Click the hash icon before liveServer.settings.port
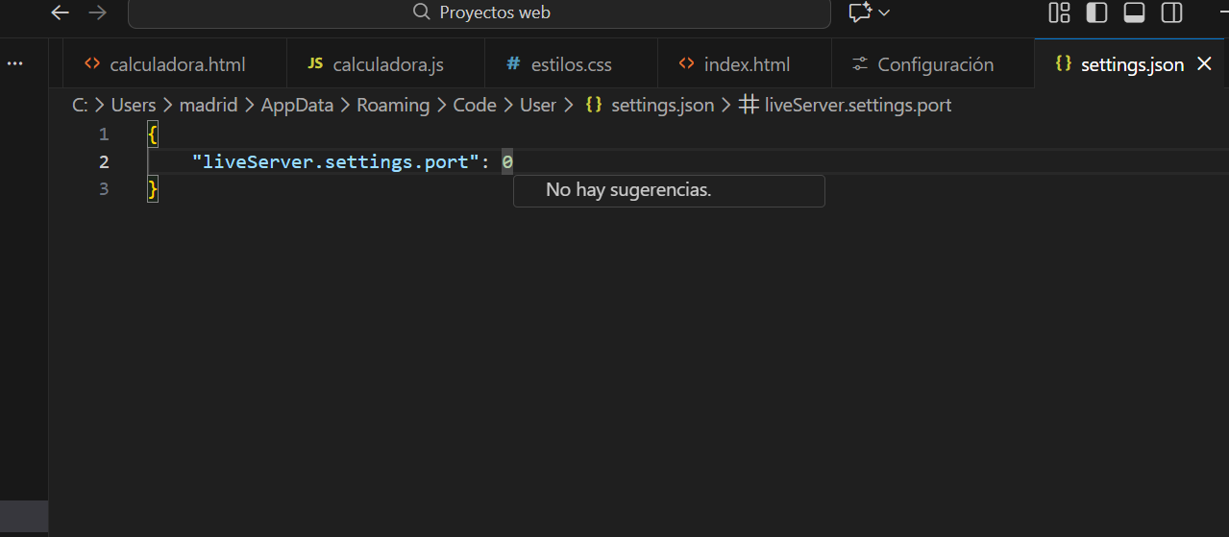 pyautogui.click(x=749, y=105)
